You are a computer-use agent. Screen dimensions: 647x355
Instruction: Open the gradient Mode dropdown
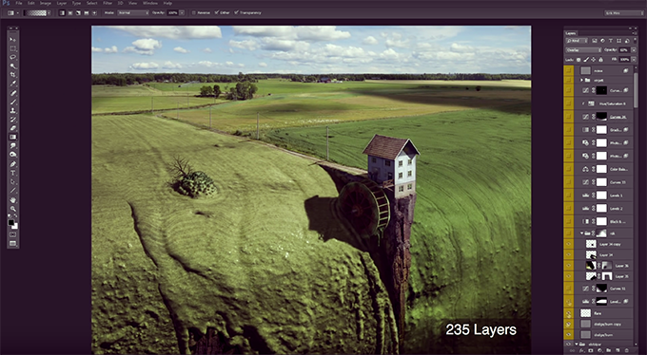tap(133, 12)
